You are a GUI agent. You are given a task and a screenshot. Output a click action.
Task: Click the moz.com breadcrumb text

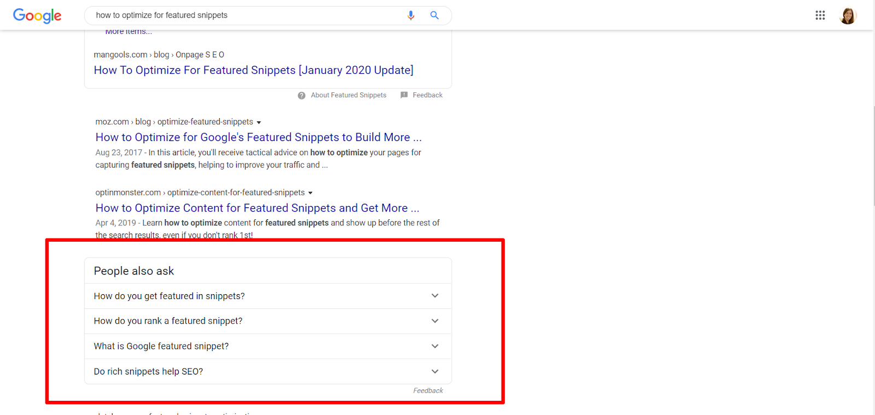(174, 122)
